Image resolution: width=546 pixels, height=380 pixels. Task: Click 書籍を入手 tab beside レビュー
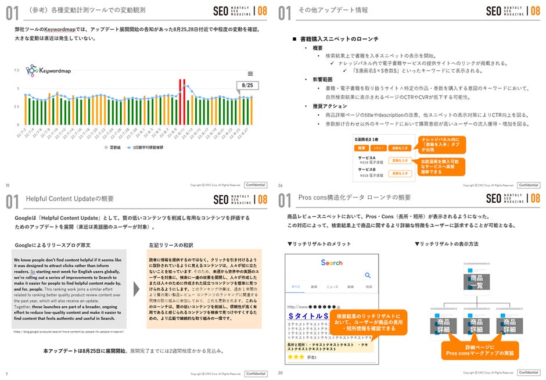tap(400, 148)
